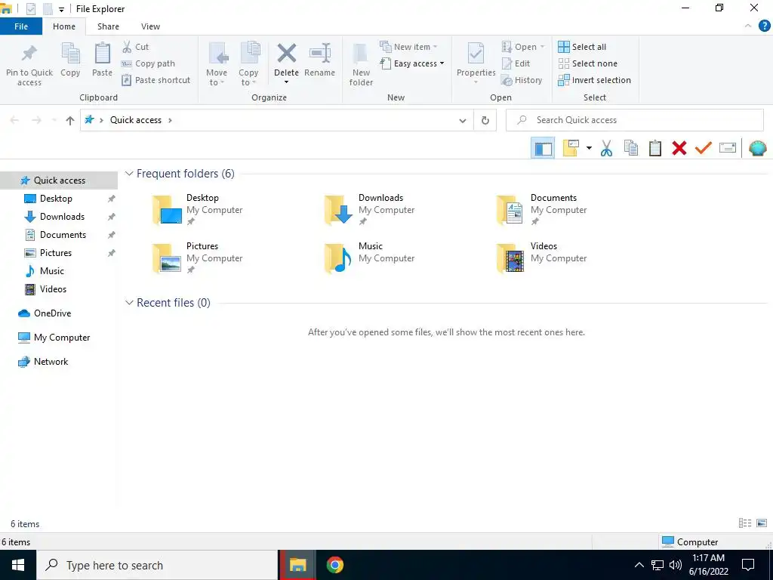Image resolution: width=773 pixels, height=580 pixels.
Task: Click the rename toolbar icon next to checkmark
Action: coord(728,148)
